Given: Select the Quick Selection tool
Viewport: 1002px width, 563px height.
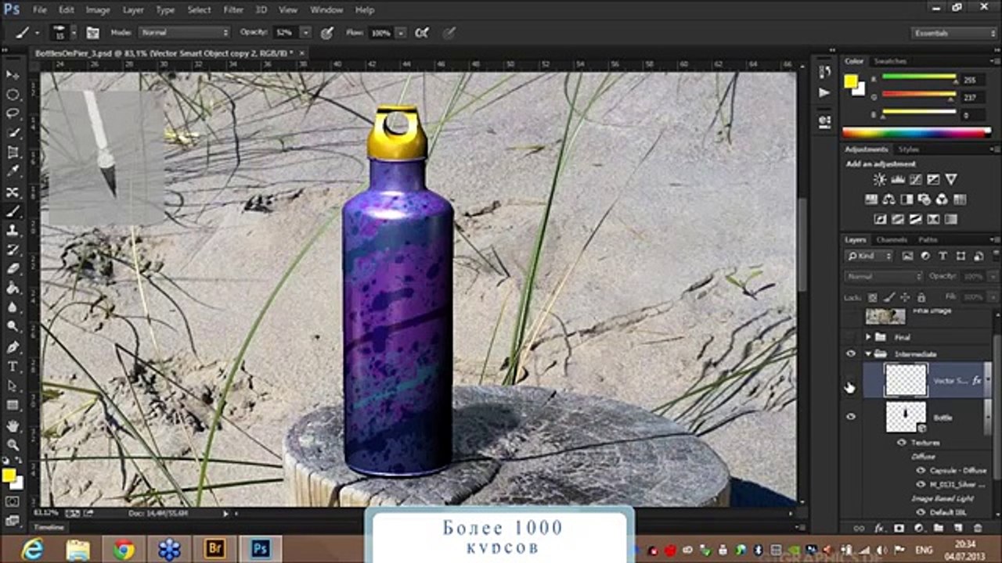Looking at the screenshot, I should (x=13, y=134).
